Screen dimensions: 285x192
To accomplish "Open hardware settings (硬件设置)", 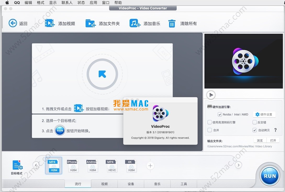I will click(264, 114).
